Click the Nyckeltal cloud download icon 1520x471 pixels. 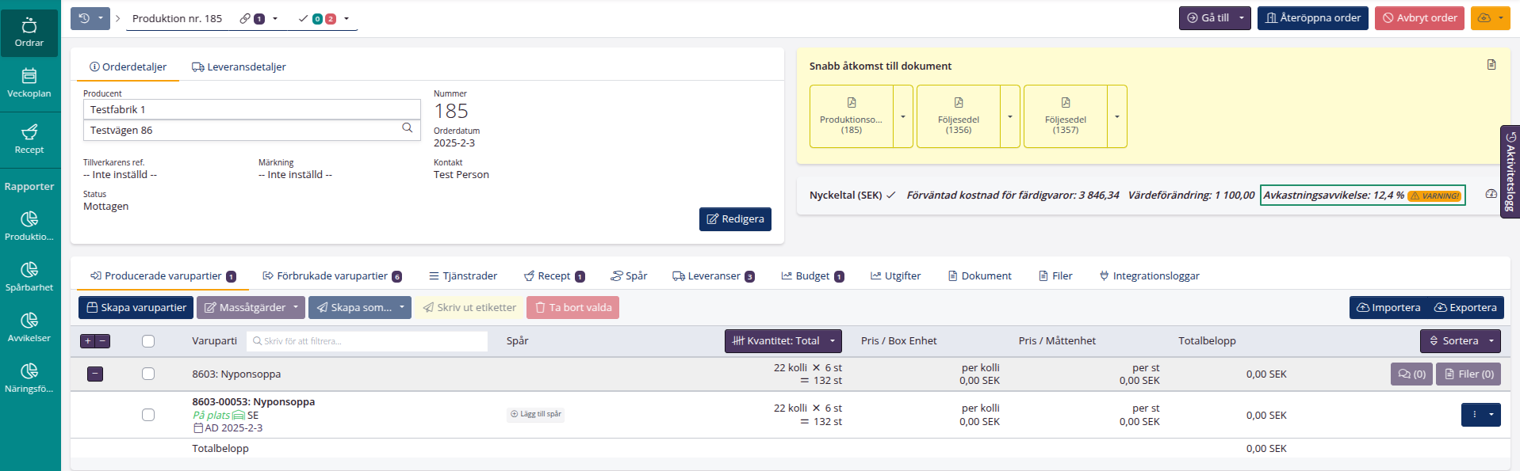tap(1491, 194)
